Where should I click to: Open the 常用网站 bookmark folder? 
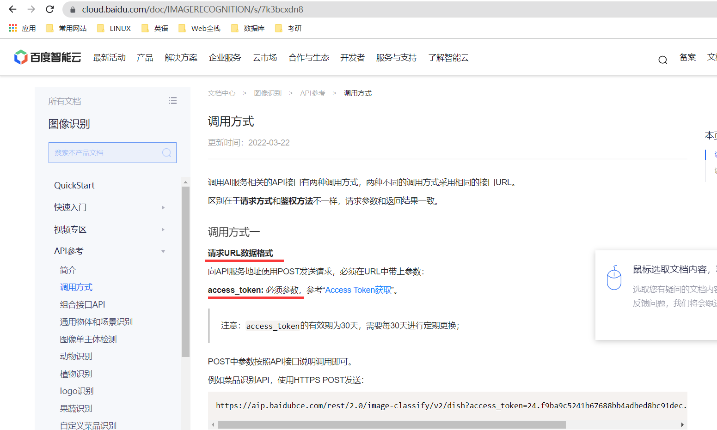click(67, 28)
